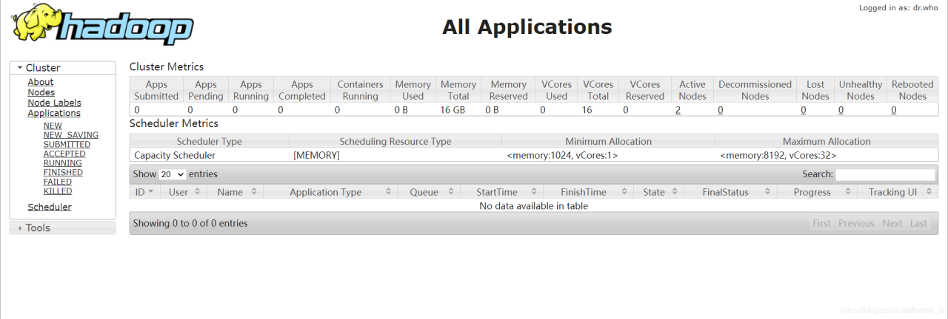Filter applications by FINISHED state
The width and height of the screenshot is (948, 319).
click(x=63, y=172)
